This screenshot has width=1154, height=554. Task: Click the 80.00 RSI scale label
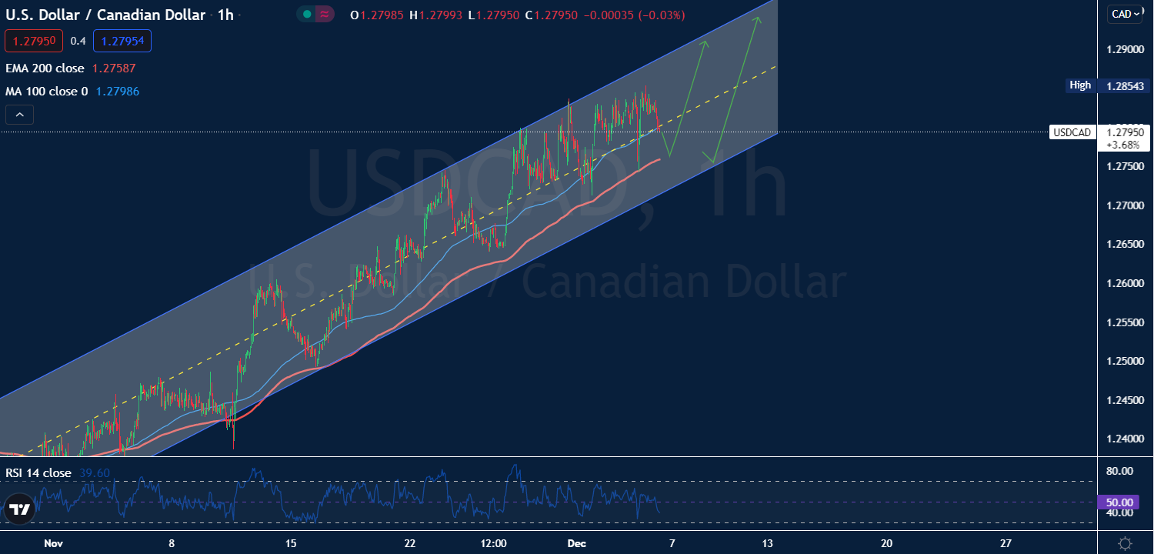[1119, 471]
